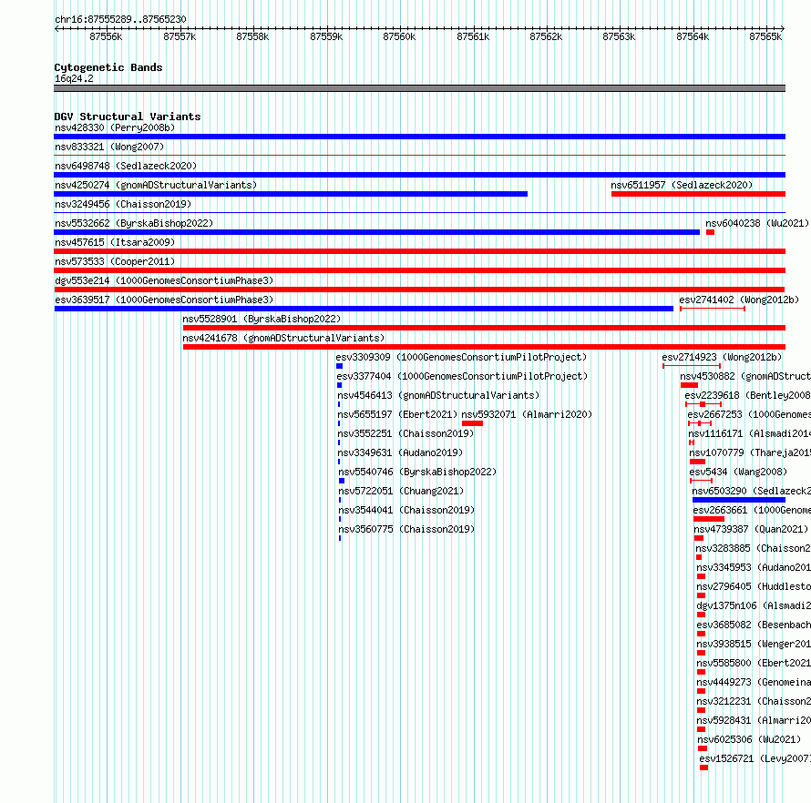Viewport: 811px width, 803px height.
Task: Select nsv5928431 Almarri label
Action: pos(754,720)
